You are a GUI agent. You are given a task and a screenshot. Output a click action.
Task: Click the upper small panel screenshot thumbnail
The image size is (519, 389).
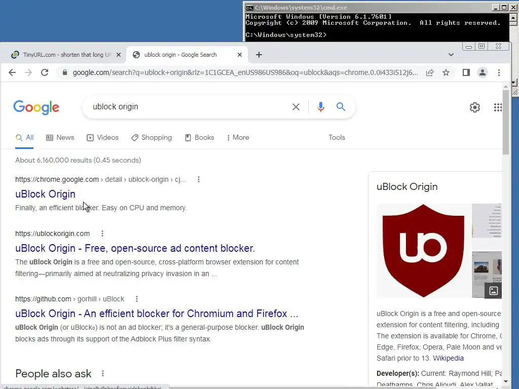pos(487,221)
